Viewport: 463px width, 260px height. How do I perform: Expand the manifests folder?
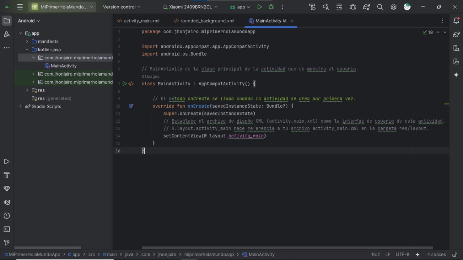27,42
